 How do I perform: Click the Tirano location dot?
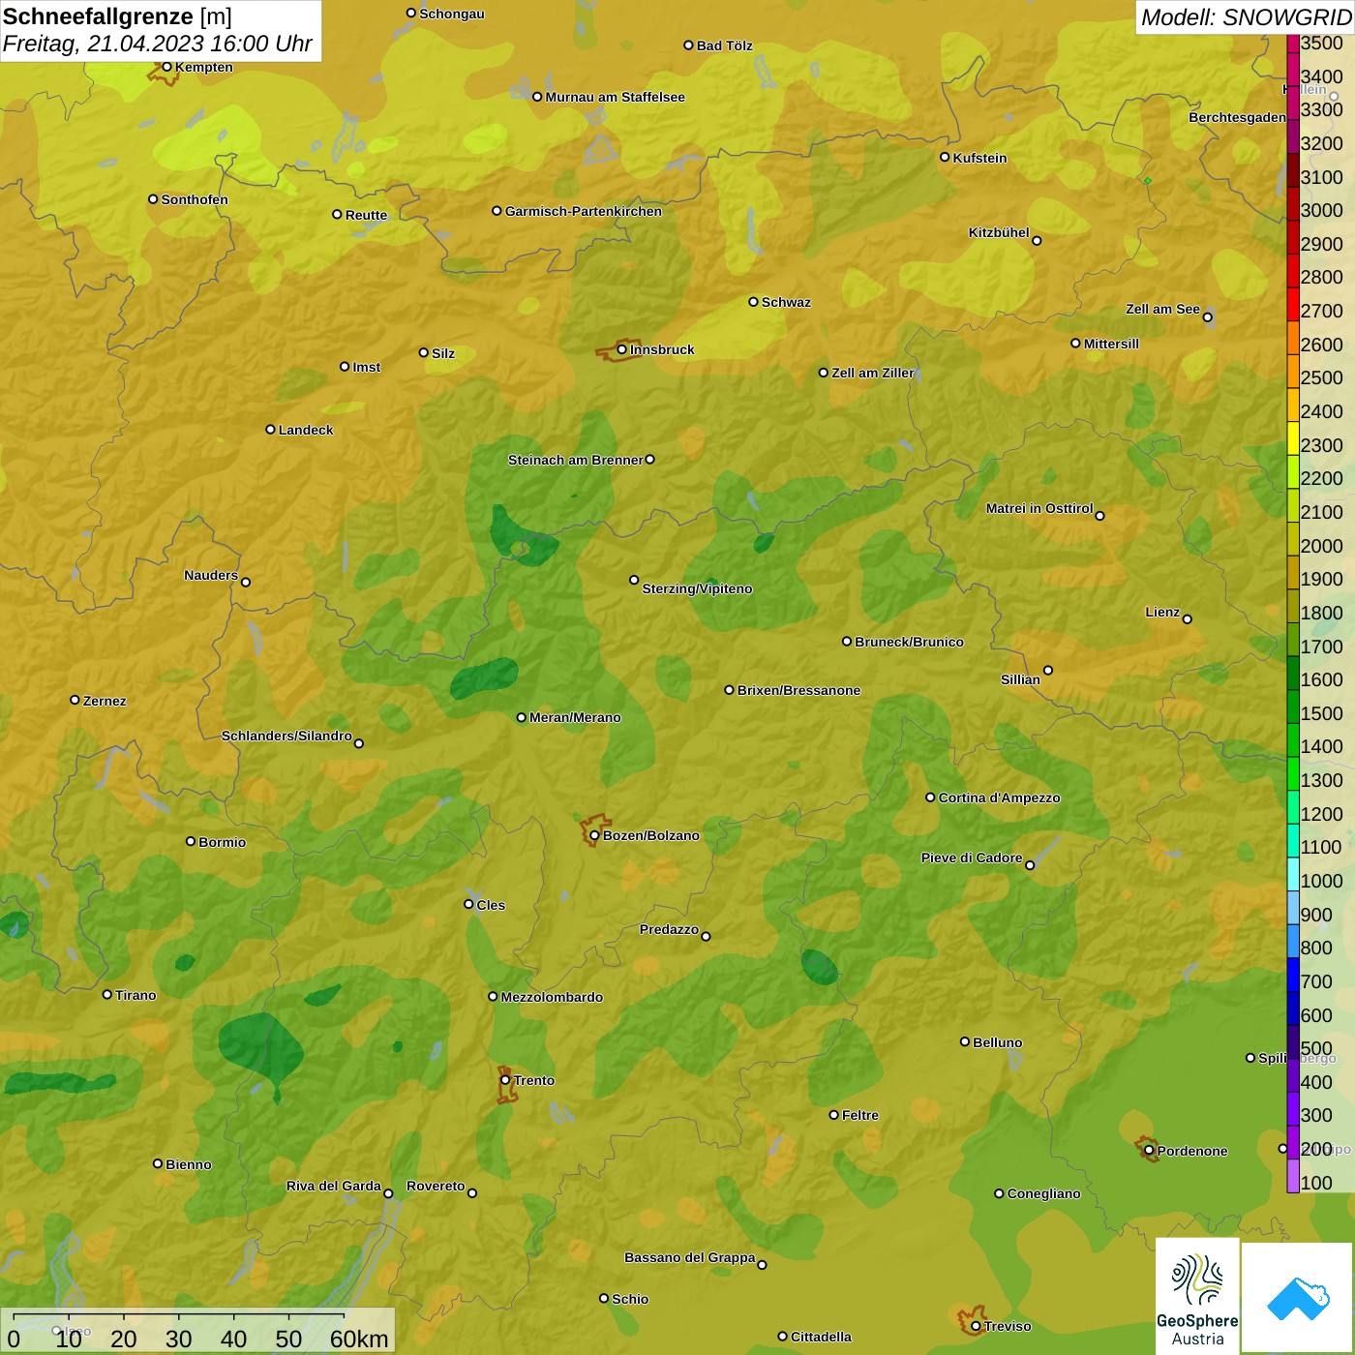[x=107, y=994]
